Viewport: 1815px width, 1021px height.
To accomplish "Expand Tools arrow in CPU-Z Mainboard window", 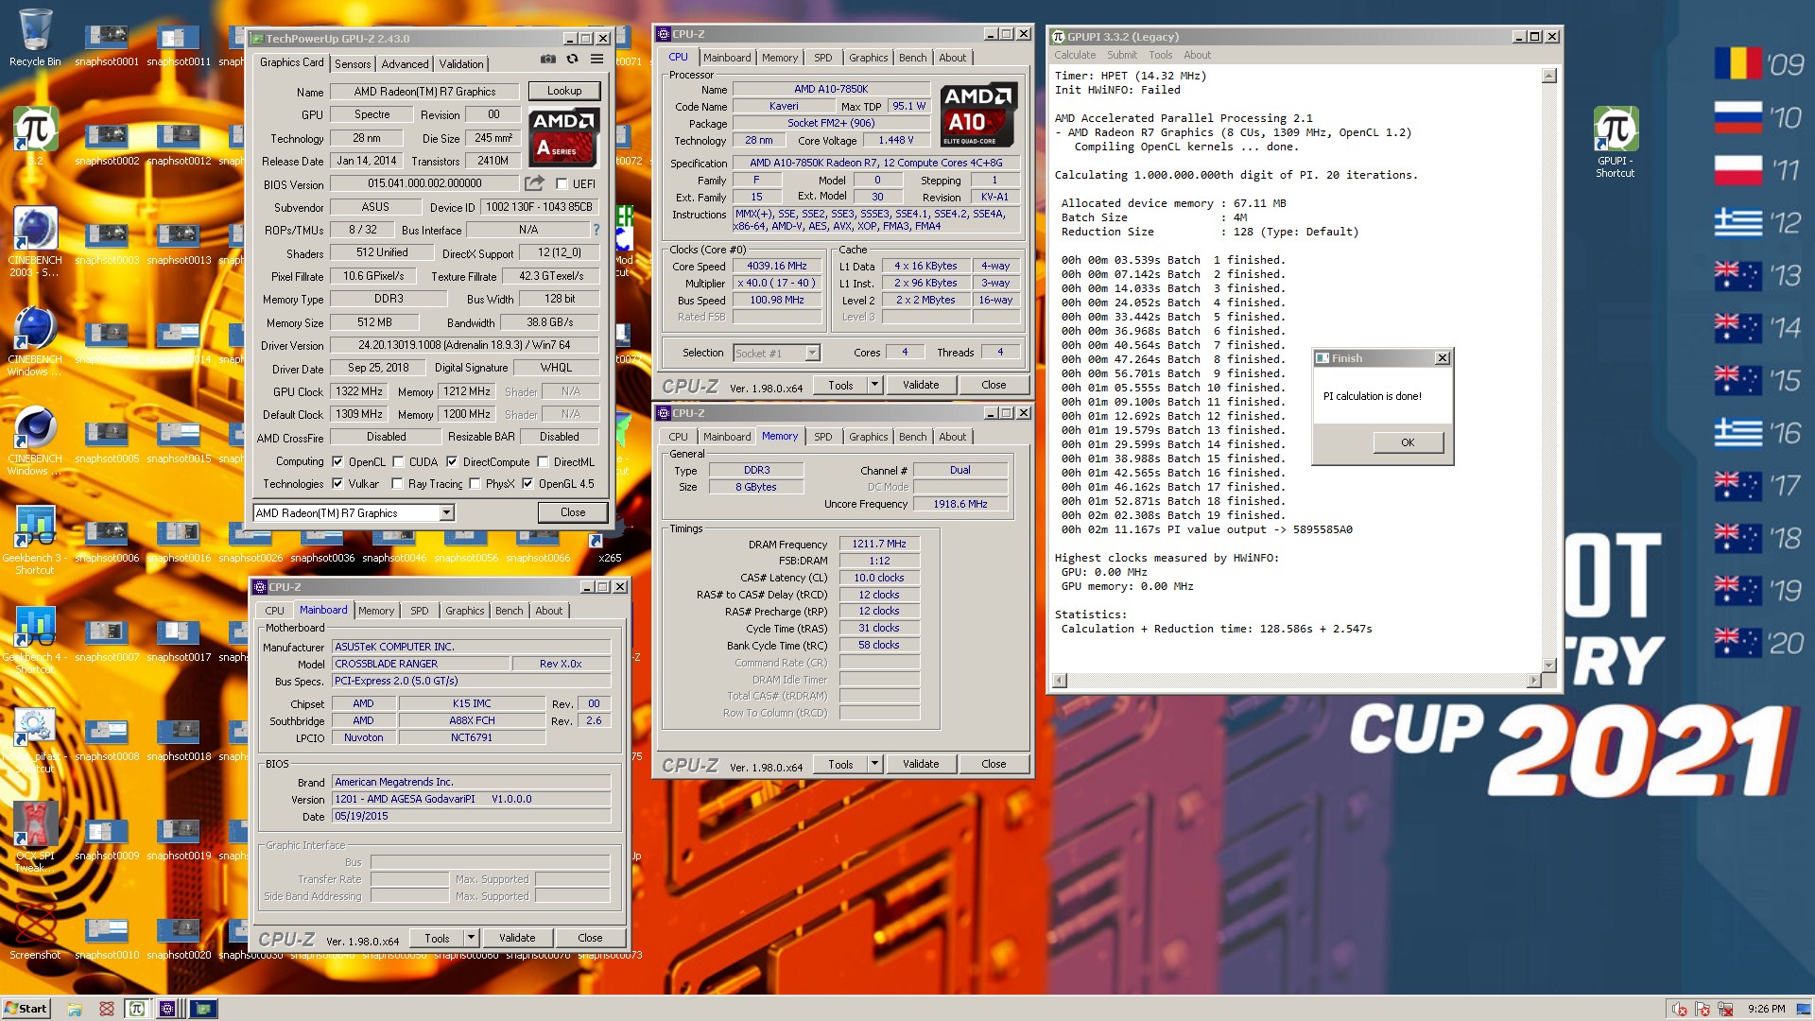I will click(471, 937).
